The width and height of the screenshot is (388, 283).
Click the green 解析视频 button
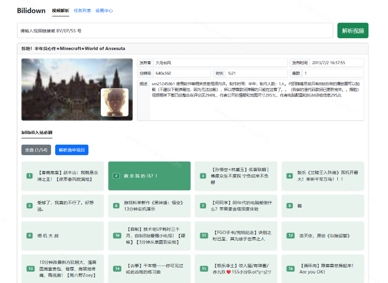pos(353,30)
